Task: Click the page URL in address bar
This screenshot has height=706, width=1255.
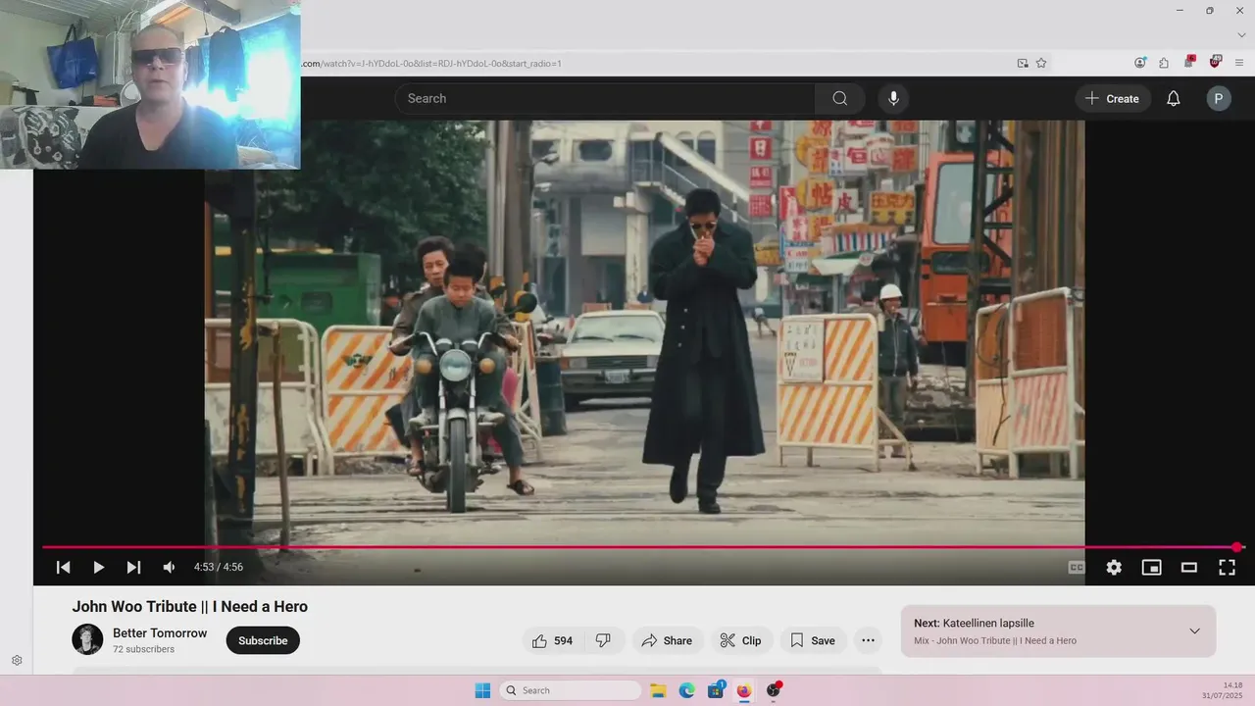Action: tap(430, 64)
